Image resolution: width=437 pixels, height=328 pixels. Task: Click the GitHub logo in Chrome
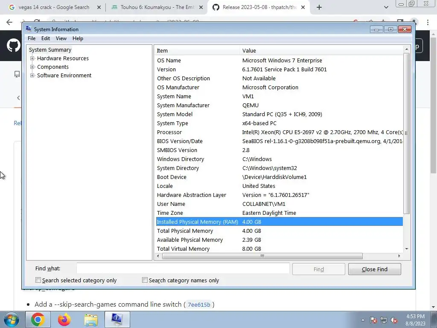(x=13, y=45)
